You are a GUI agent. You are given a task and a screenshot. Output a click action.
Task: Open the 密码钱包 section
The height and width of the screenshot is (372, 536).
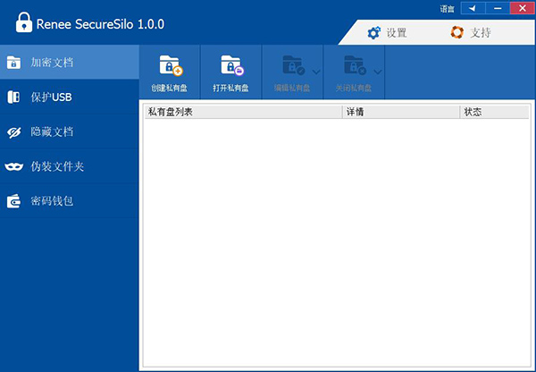pos(70,201)
